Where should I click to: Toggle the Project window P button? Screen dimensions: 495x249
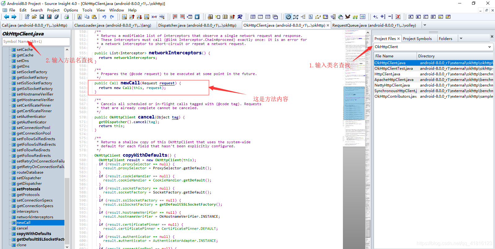tap(288, 17)
